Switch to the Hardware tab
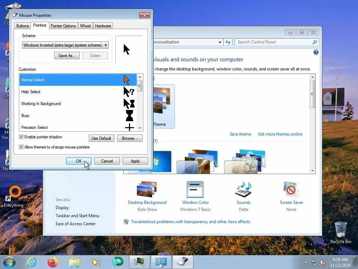The width and height of the screenshot is (358, 269). pyautogui.click(x=103, y=26)
